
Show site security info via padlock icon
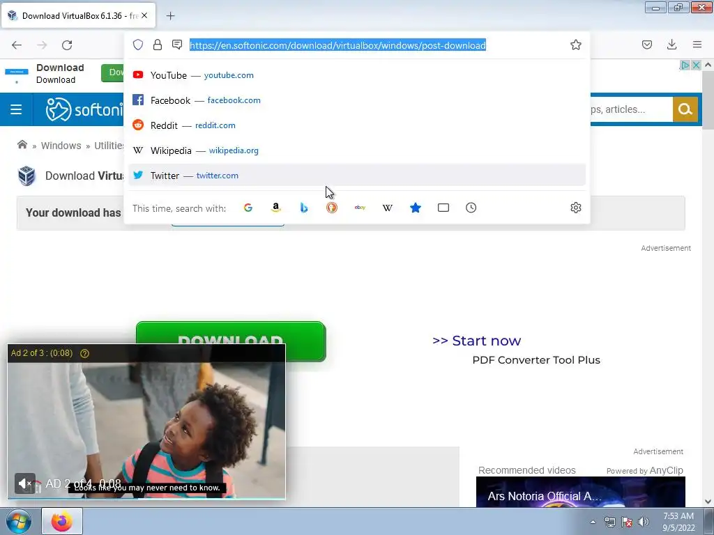(x=158, y=45)
